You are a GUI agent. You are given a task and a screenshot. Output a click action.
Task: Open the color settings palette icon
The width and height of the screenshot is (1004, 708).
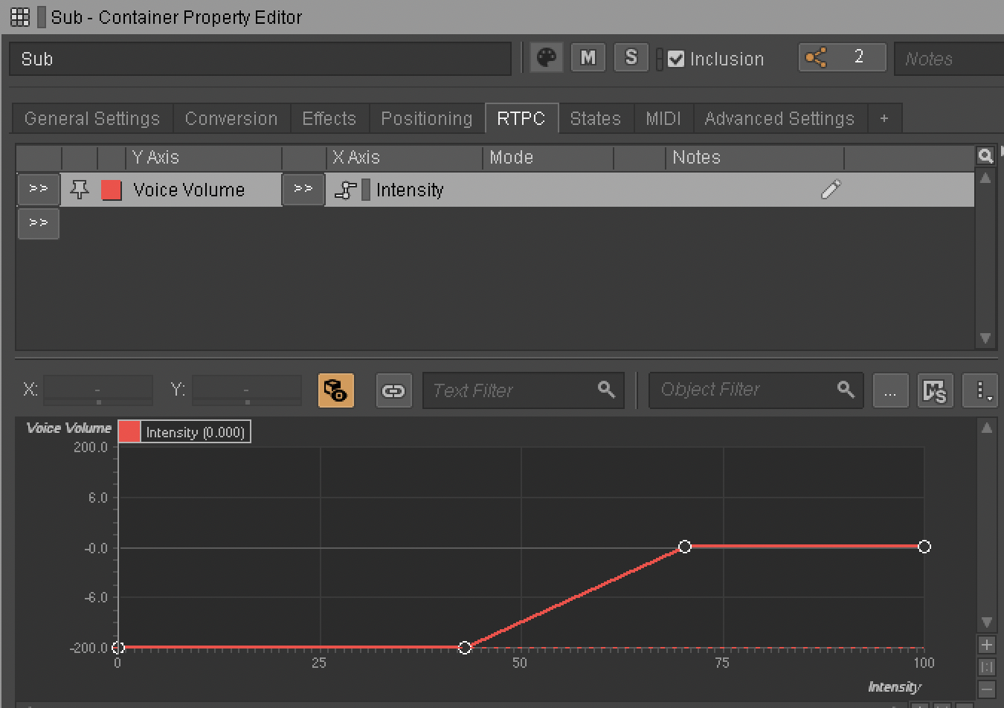(x=547, y=58)
